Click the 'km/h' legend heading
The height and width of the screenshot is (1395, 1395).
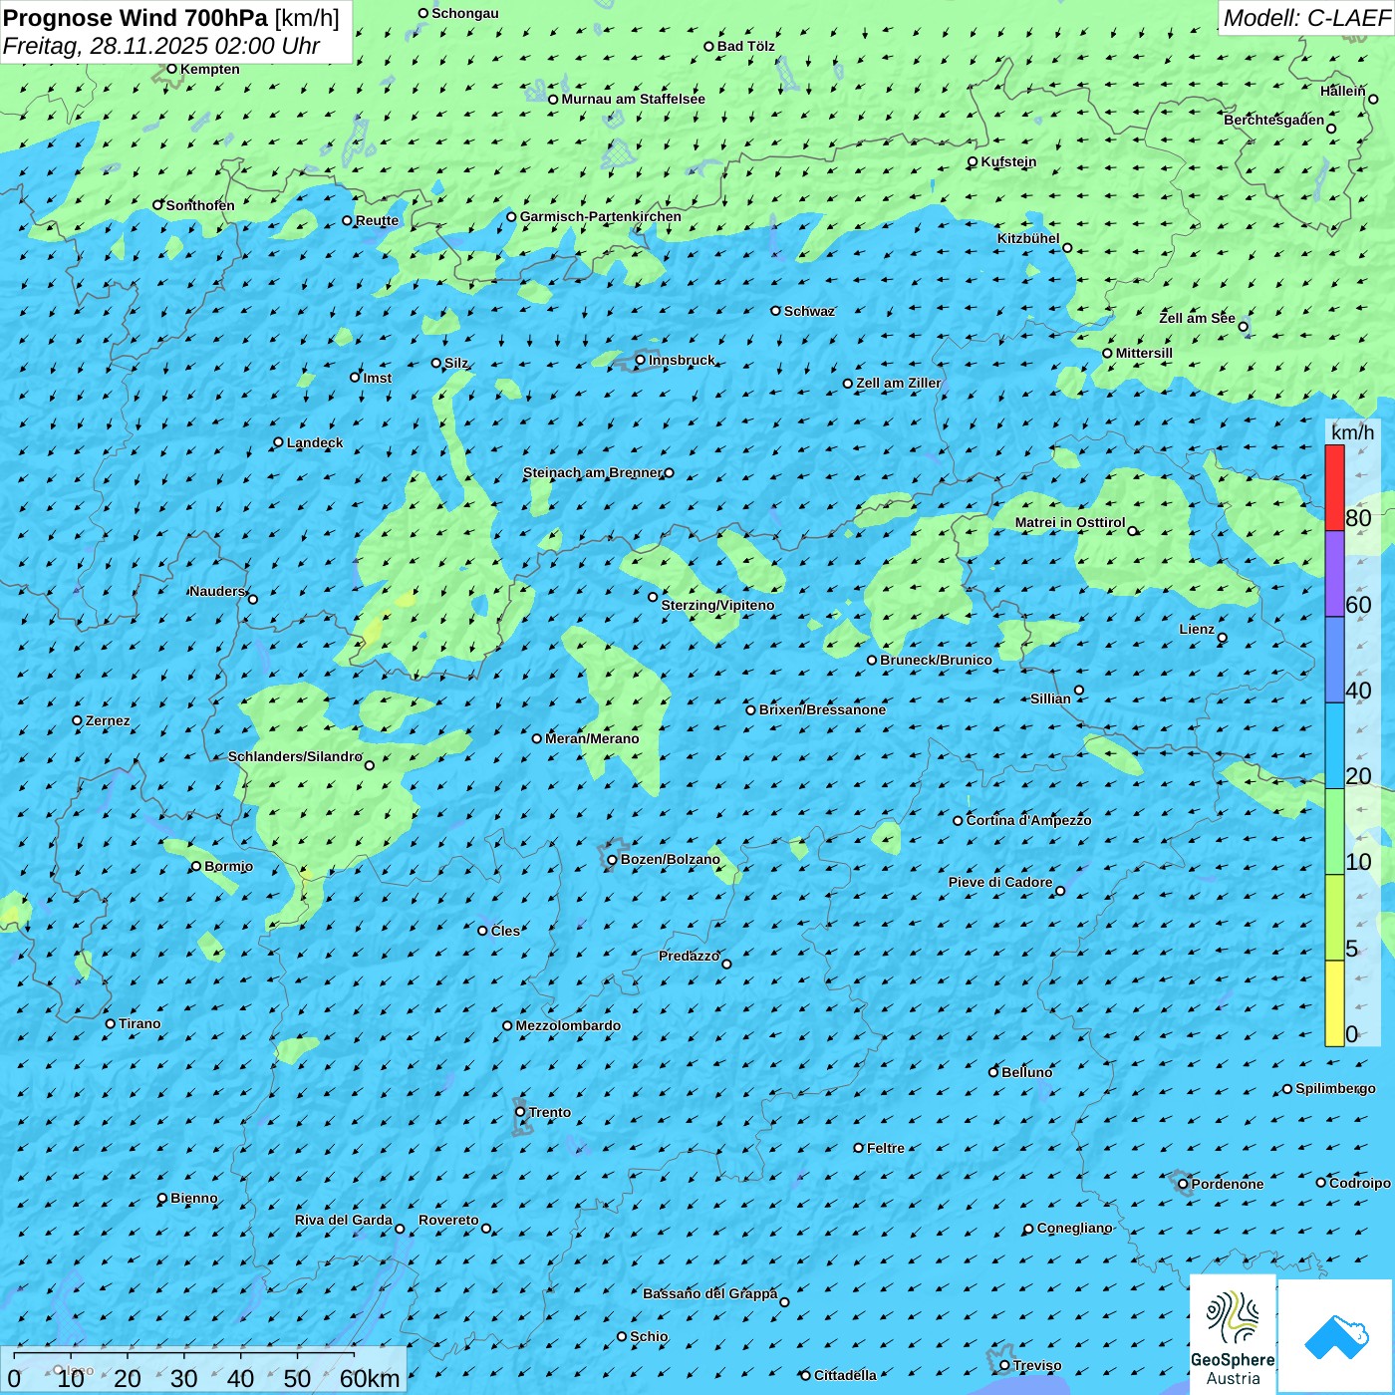click(1352, 432)
